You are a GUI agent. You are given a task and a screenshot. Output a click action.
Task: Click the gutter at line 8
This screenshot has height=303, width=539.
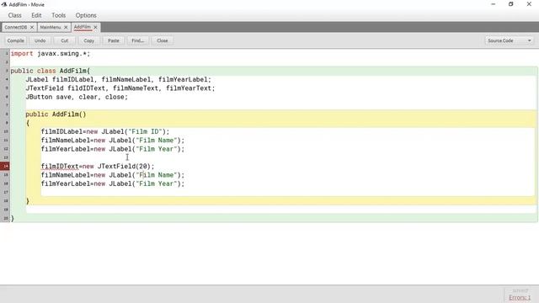(x=6, y=114)
